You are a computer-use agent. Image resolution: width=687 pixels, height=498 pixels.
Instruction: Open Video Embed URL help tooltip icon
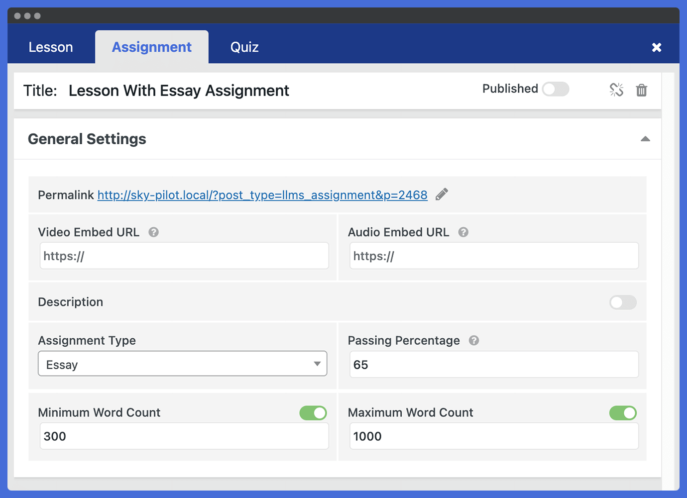pyautogui.click(x=154, y=232)
